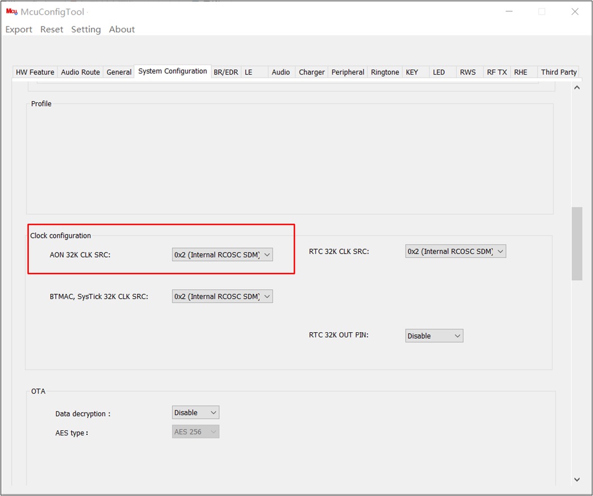This screenshot has width=593, height=496.
Task: Open the Export menu
Action: pyautogui.click(x=19, y=29)
